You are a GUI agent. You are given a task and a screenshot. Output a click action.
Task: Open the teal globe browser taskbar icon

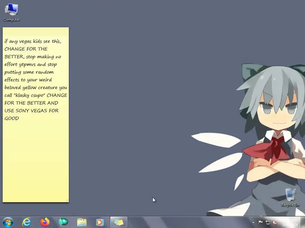[x=63, y=222]
